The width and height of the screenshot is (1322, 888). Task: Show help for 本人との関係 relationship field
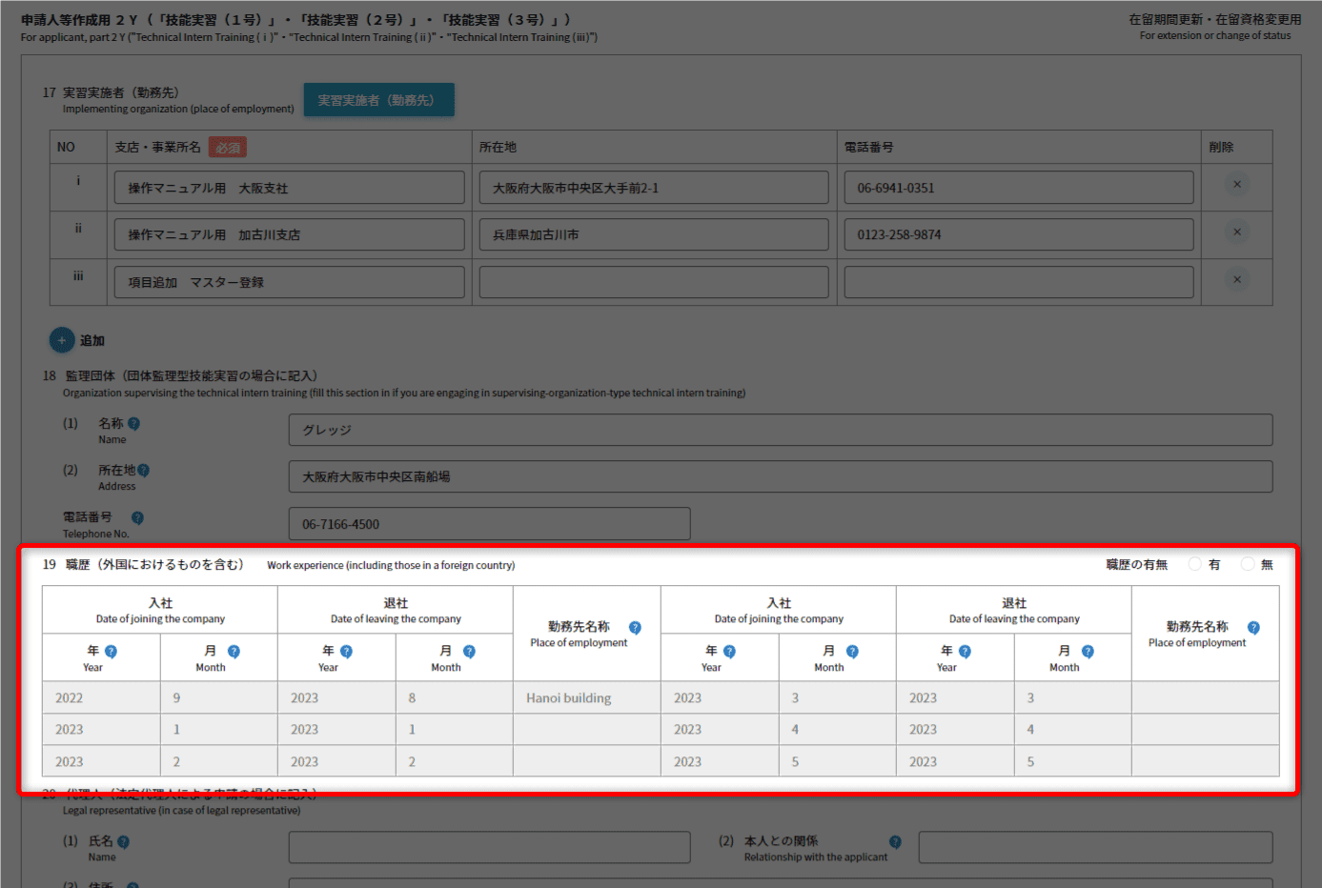(x=895, y=841)
